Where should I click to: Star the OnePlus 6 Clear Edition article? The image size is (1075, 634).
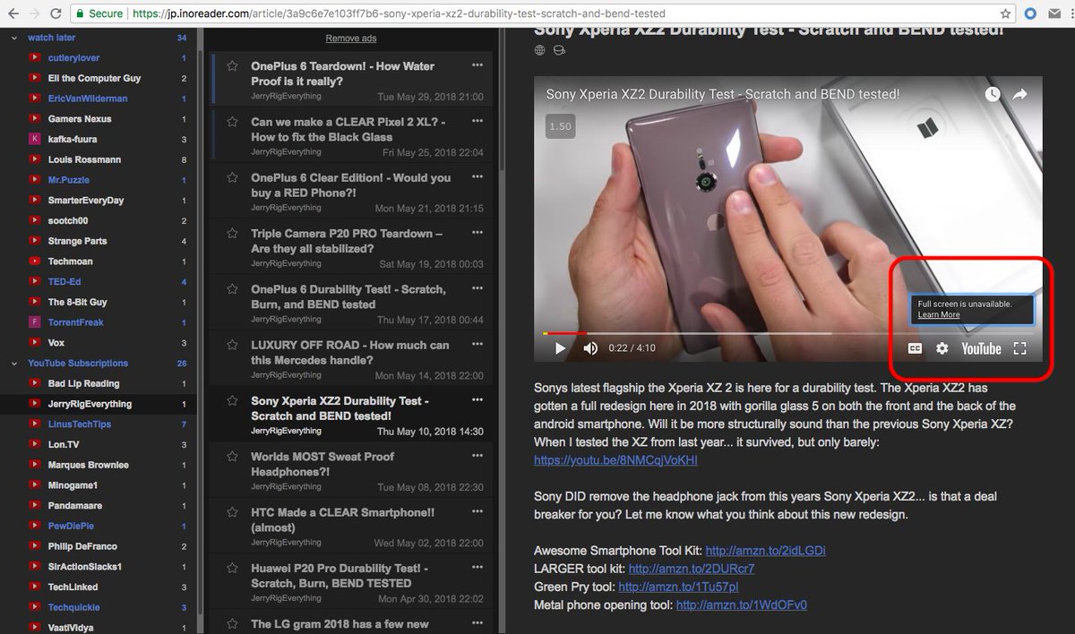[x=233, y=178]
